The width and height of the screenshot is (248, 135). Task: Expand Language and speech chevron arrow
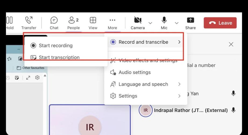coord(179,84)
